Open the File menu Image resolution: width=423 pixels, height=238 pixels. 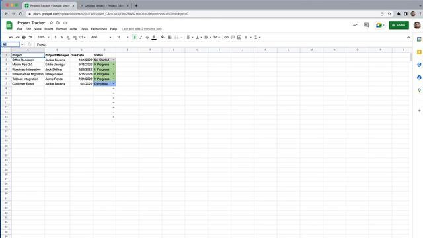point(20,29)
